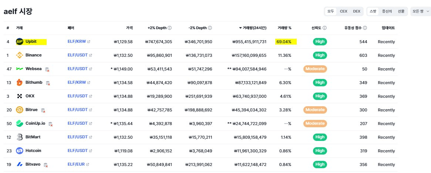Click the info icon next to 신뢰도
The width and height of the screenshot is (431, 173).
324,28
